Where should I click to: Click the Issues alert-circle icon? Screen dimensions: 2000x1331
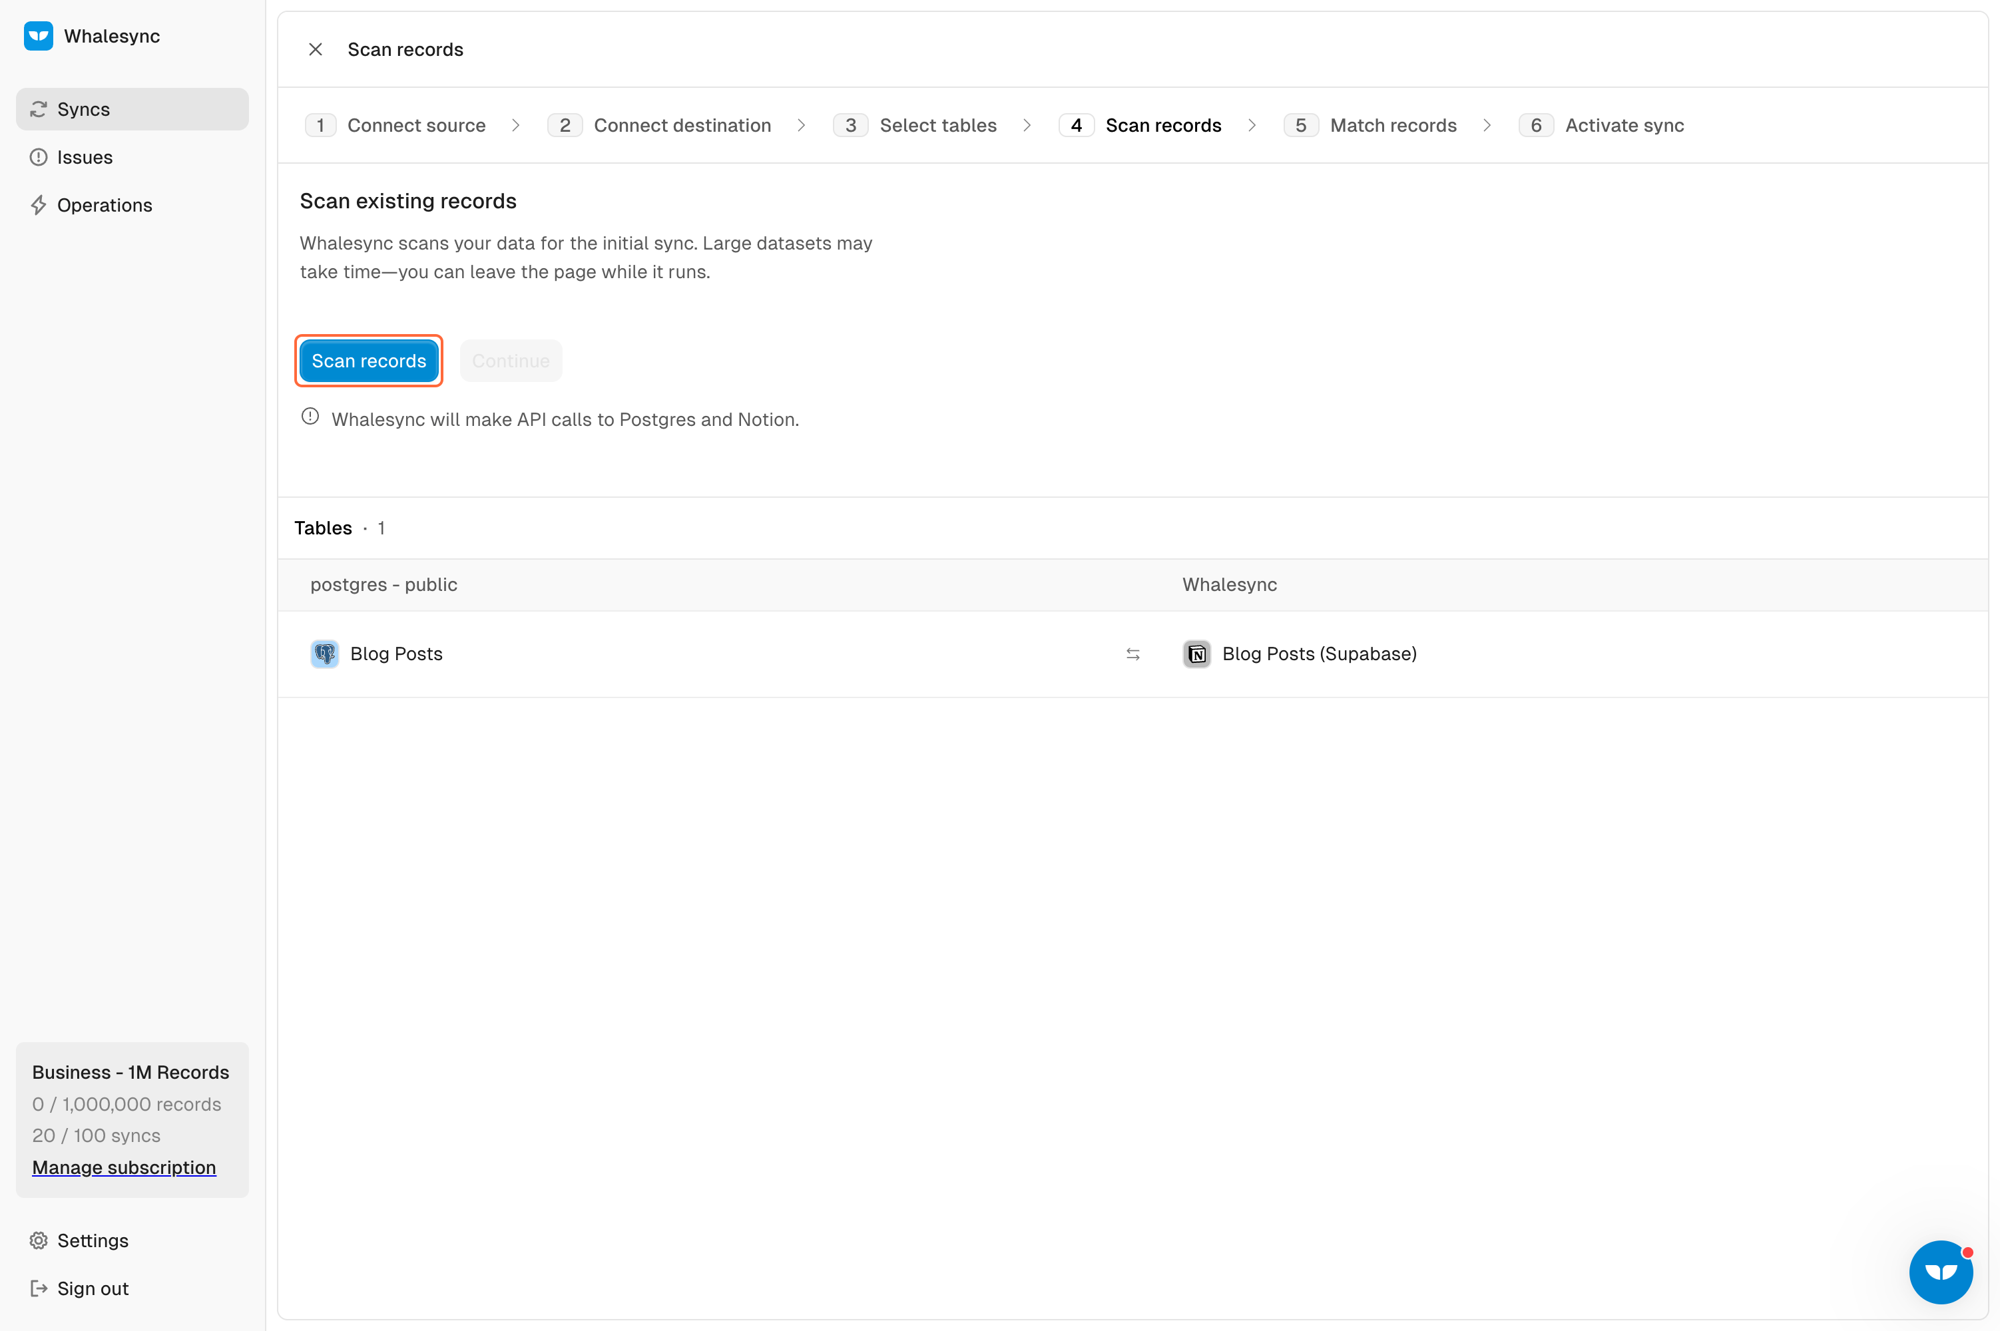coord(38,157)
